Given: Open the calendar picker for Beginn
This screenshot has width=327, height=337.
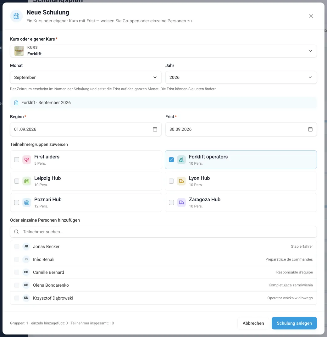Looking at the screenshot, I should [x=155, y=129].
